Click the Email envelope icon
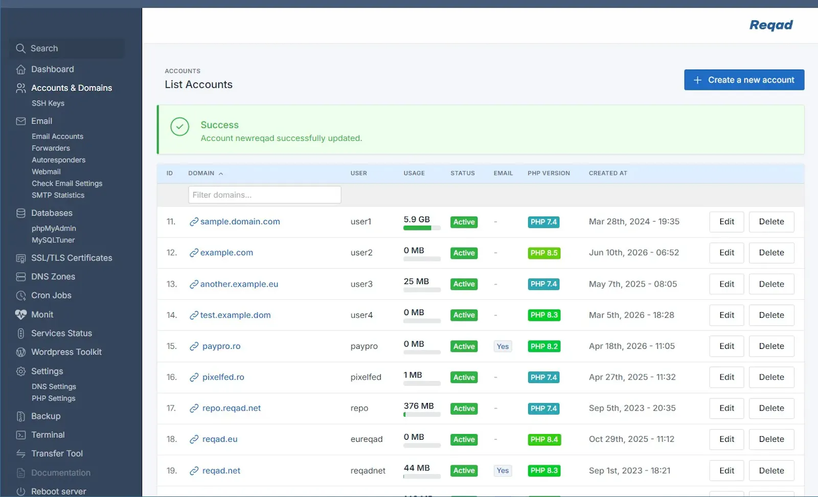This screenshot has height=497, width=818. coord(21,121)
